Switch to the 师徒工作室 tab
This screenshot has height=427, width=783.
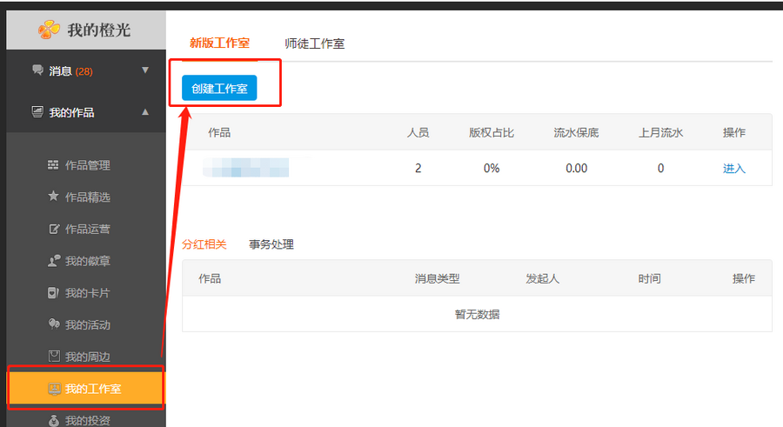[314, 43]
